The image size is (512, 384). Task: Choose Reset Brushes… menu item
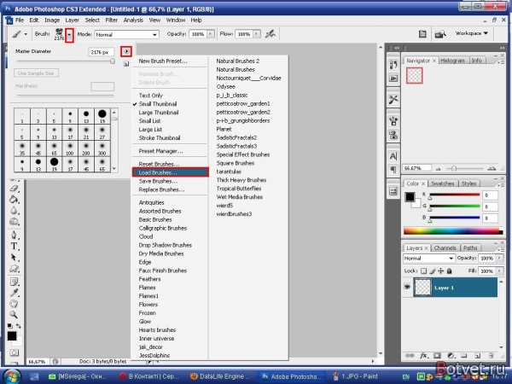[159, 164]
